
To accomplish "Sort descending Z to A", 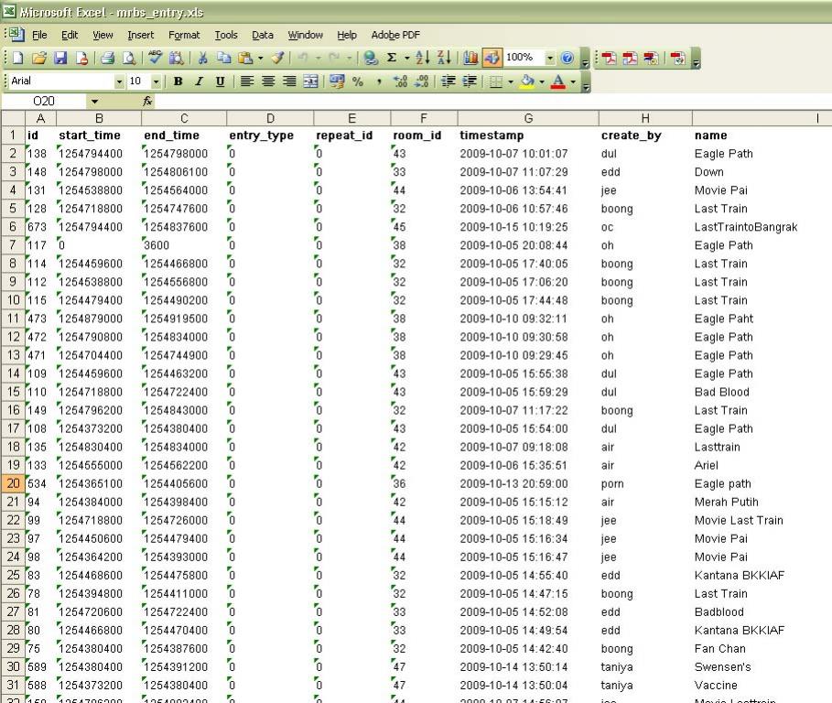I will point(444,58).
